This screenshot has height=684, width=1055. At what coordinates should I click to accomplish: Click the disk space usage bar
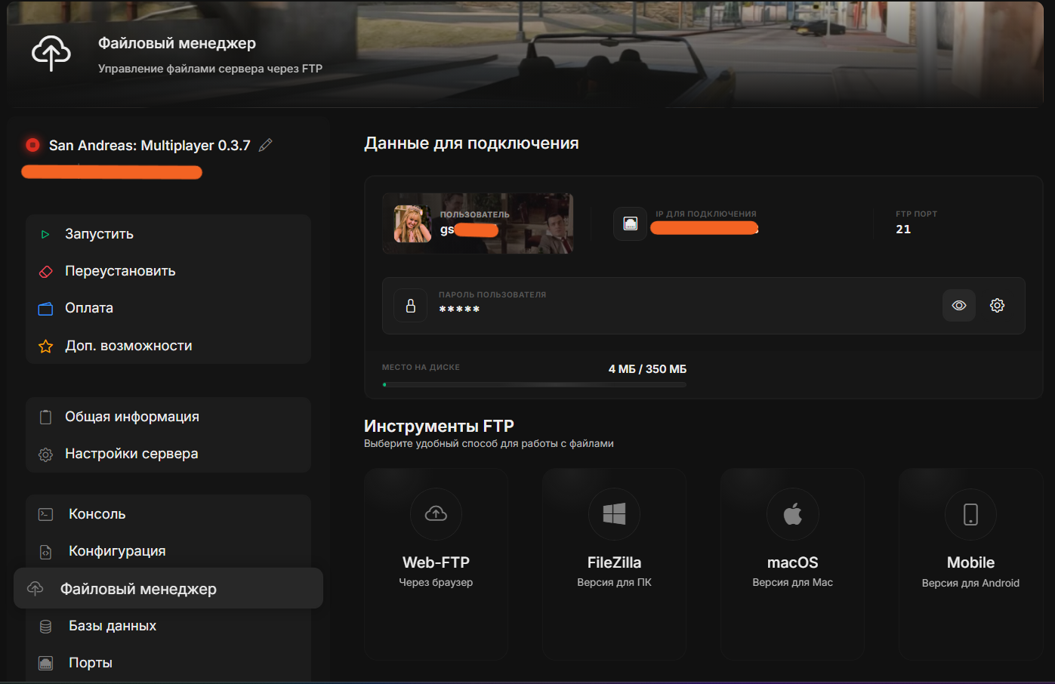click(x=534, y=385)
